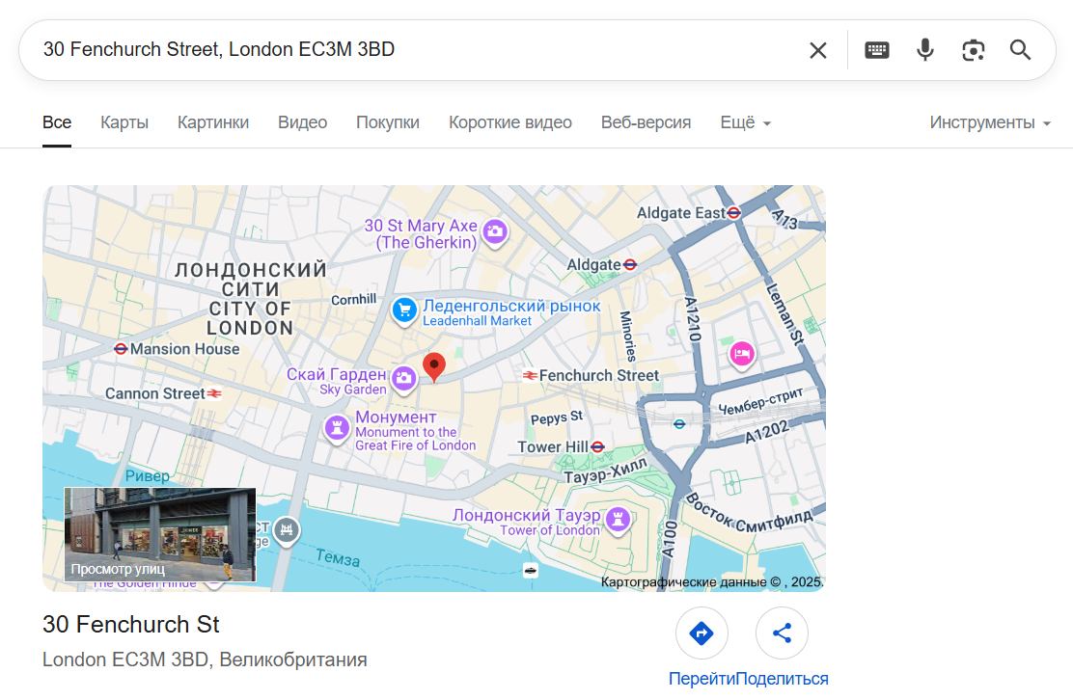Search by image with camera lens icon
Screen dimensions: 1073x700
click(x=973, y=50)
